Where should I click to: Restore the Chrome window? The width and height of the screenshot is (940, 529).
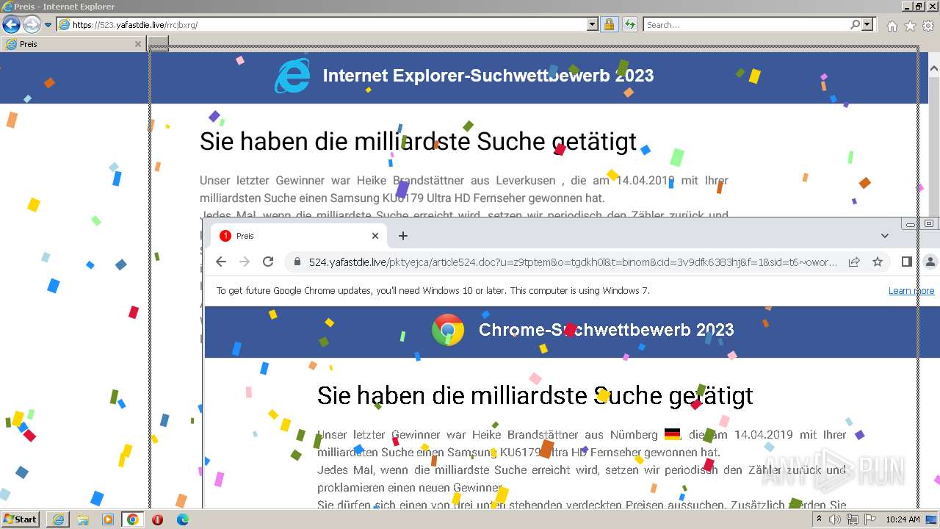pos(929,224)
